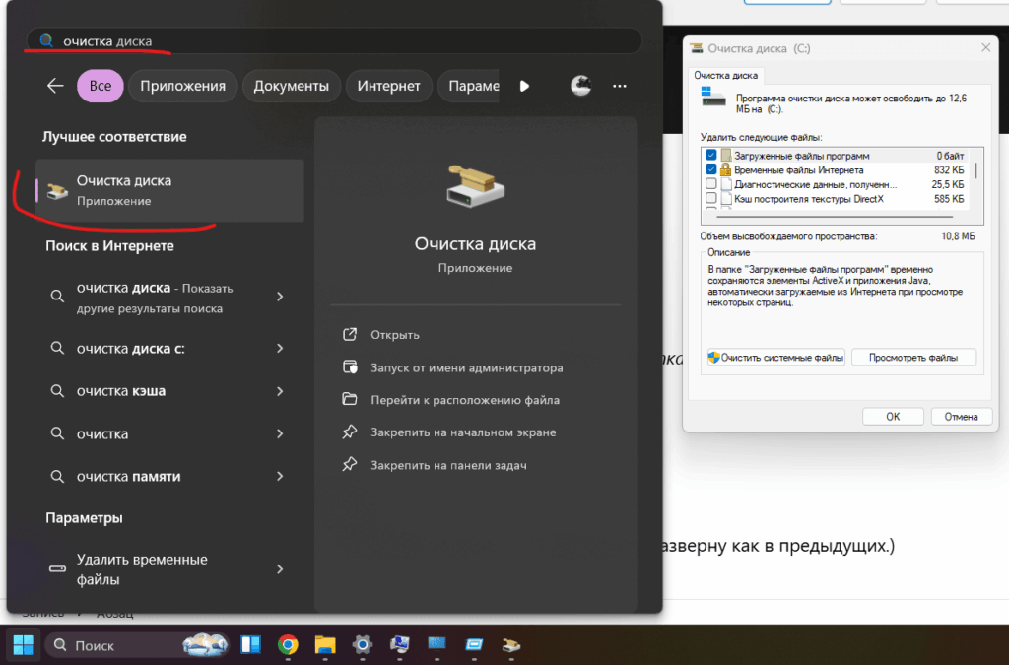Screen dimensions: 1009x665
Task: Select Очистка диска tab in the dialog
Action: click(725, 75)
